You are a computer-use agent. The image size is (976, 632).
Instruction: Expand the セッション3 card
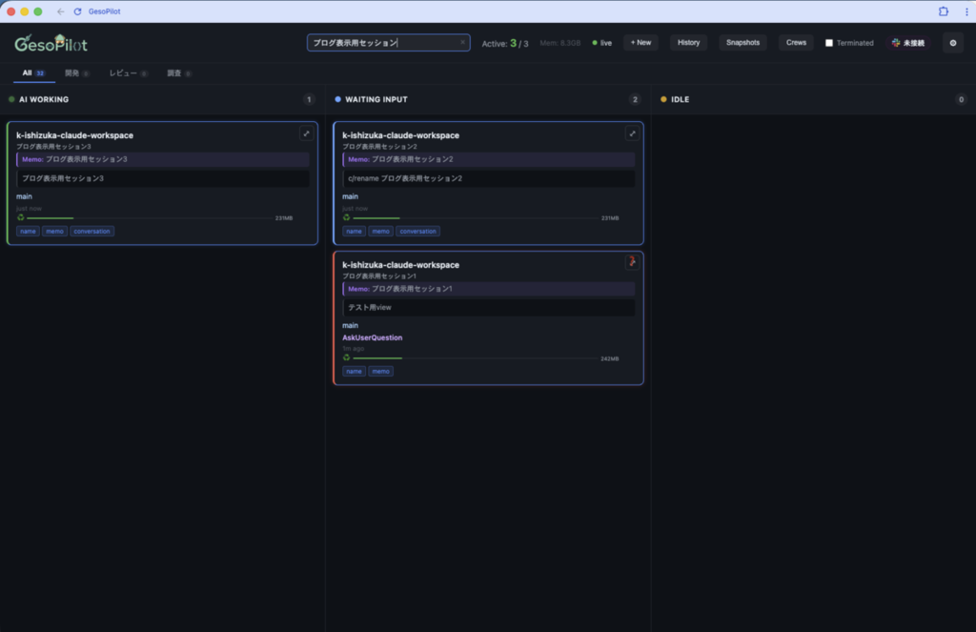(306, 133)
